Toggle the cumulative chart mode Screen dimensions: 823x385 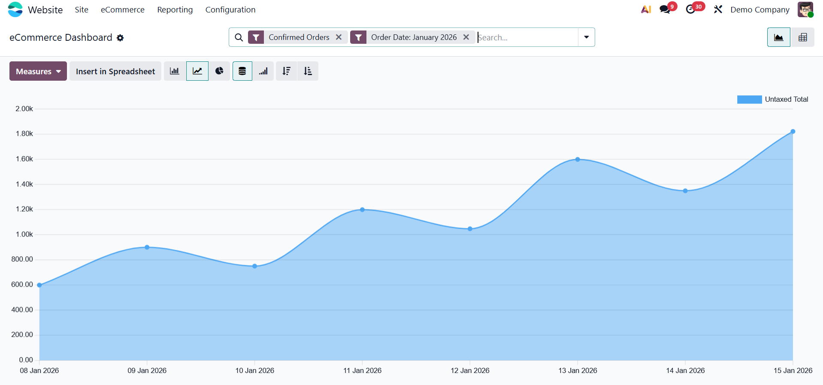263,71
